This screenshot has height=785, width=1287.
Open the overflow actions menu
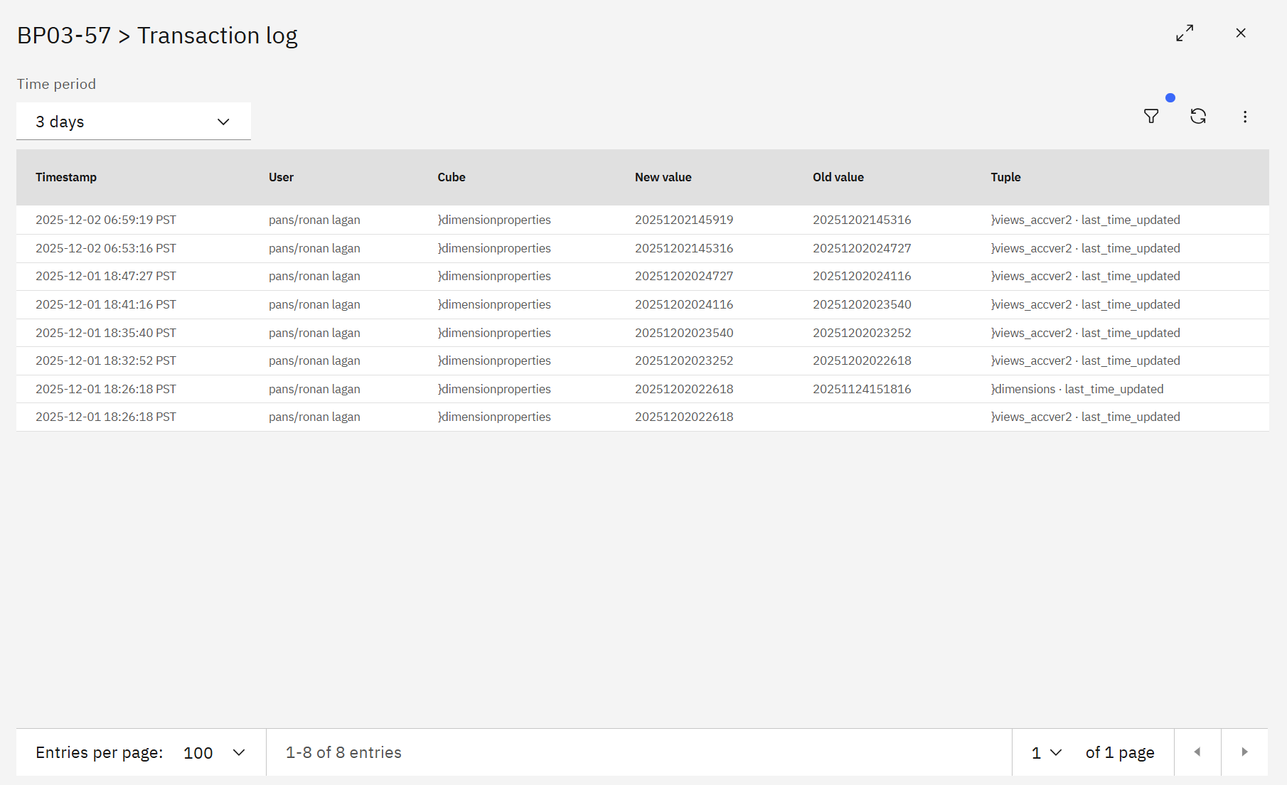[x=1245, y=117]
